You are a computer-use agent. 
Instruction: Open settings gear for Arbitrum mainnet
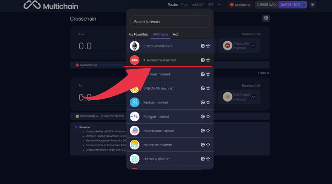[203, 74]
